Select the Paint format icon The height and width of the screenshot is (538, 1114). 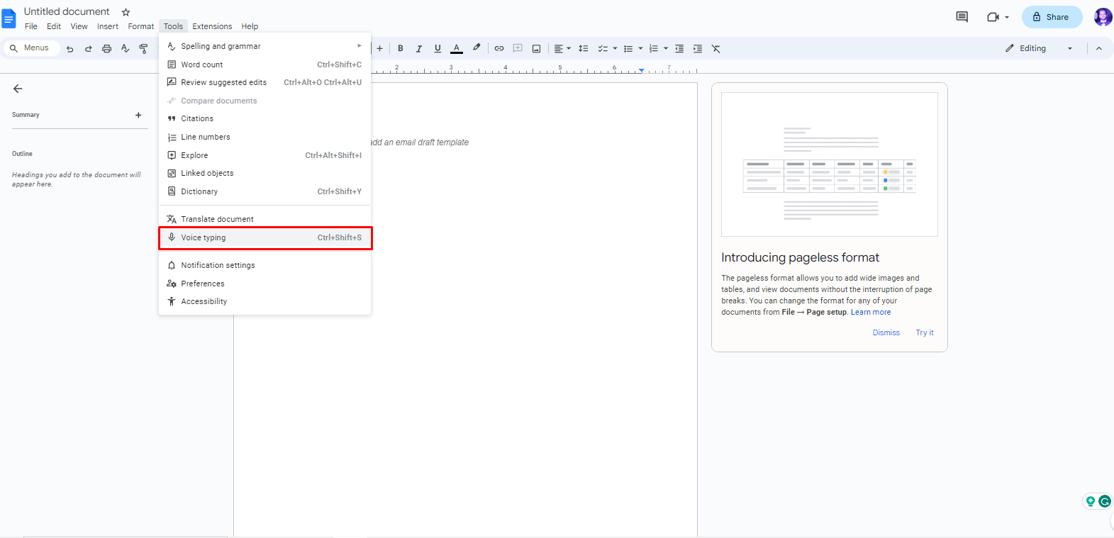144,49
